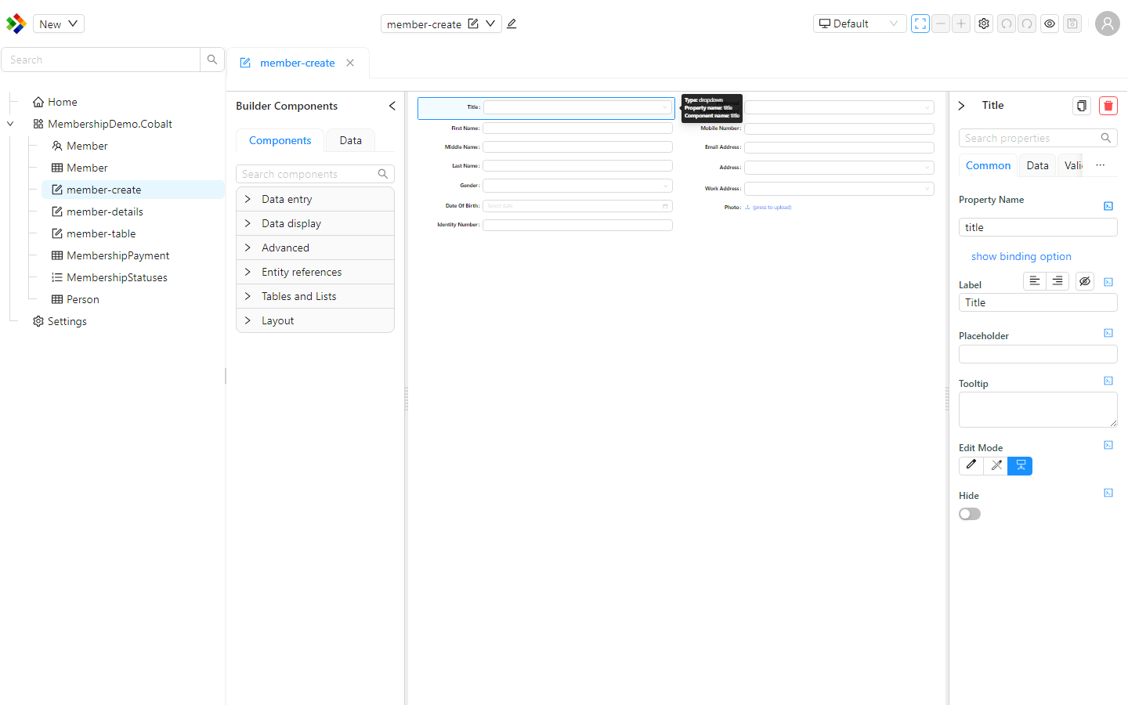Open Date Of Birth date picker
Image resolution: width=1128 pixels, height=705 pixels.
(578, 206)
